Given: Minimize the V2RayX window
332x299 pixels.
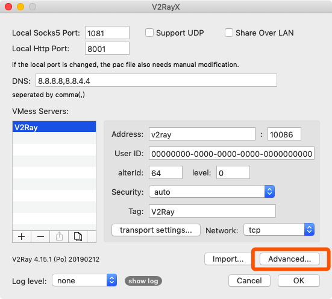Looking at the screenshot, I should pos(20,7).
